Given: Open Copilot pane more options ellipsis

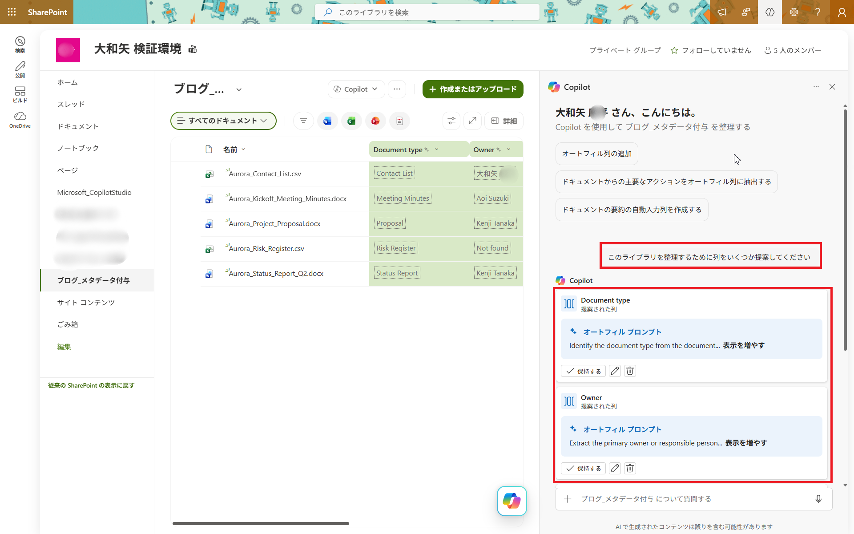Looking at the screenshot, I should coord(816,87).
